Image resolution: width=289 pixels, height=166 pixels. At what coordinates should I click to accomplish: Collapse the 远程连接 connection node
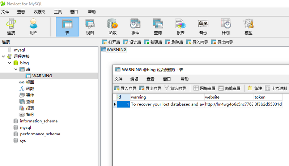coord(4,56)
